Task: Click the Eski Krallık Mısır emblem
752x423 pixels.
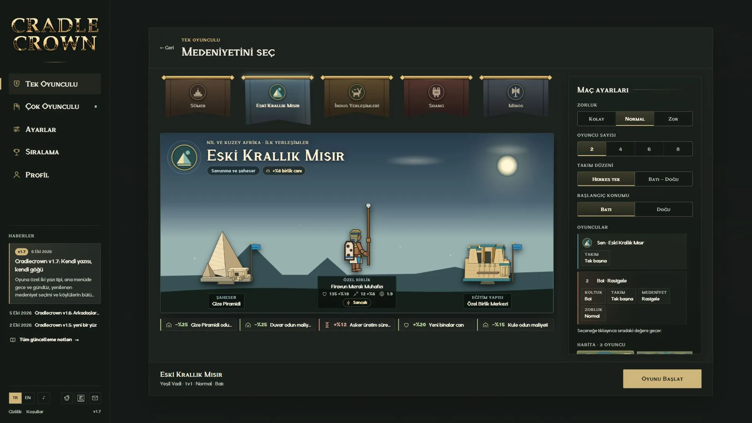Action: click(184, 157)
